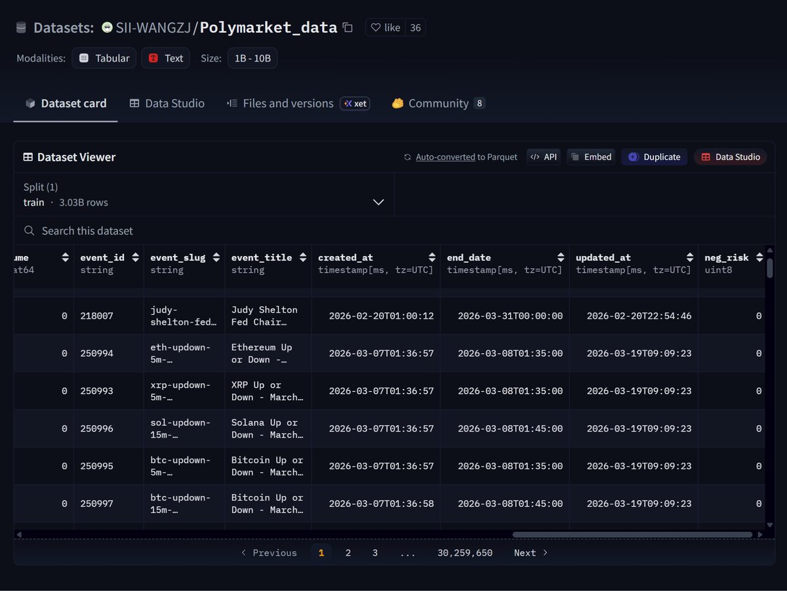Viewport: 787px width, 591px height.
Task: Select created_at 2026-02-20T01:00:12 cell
Action: (x=376, y=316)
